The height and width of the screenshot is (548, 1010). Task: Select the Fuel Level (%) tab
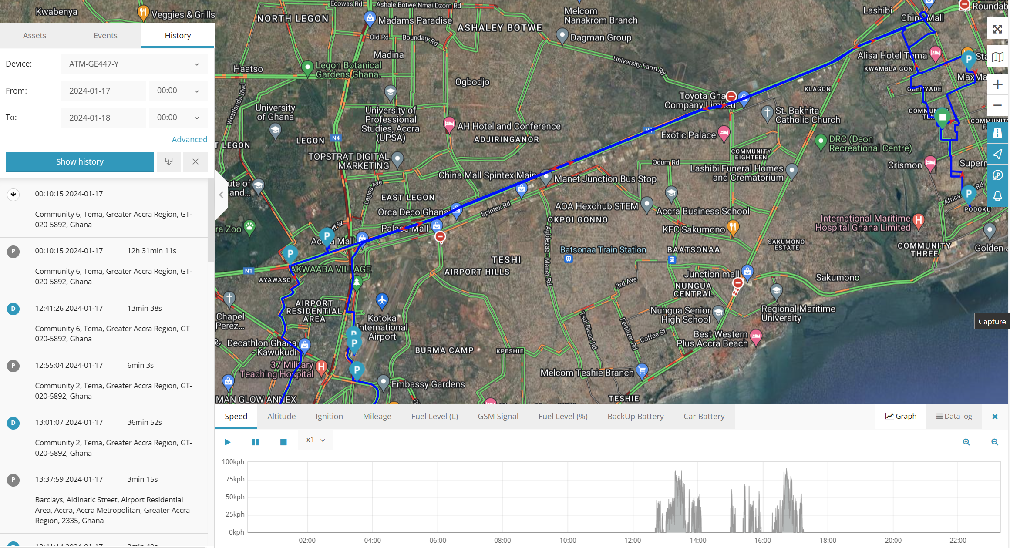point(563,417)
